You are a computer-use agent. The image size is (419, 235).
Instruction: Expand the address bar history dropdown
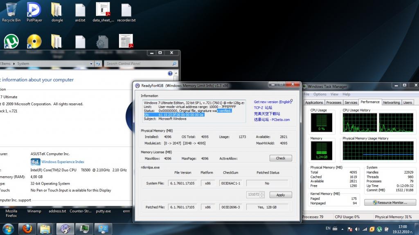pos(91,64)
